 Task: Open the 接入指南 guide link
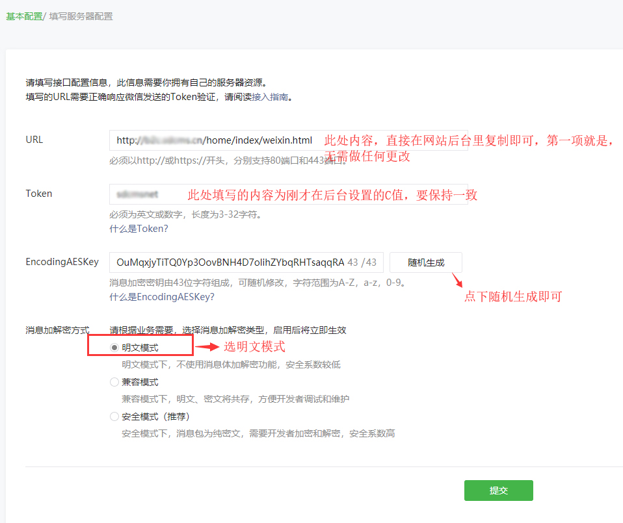coord(269,97)
